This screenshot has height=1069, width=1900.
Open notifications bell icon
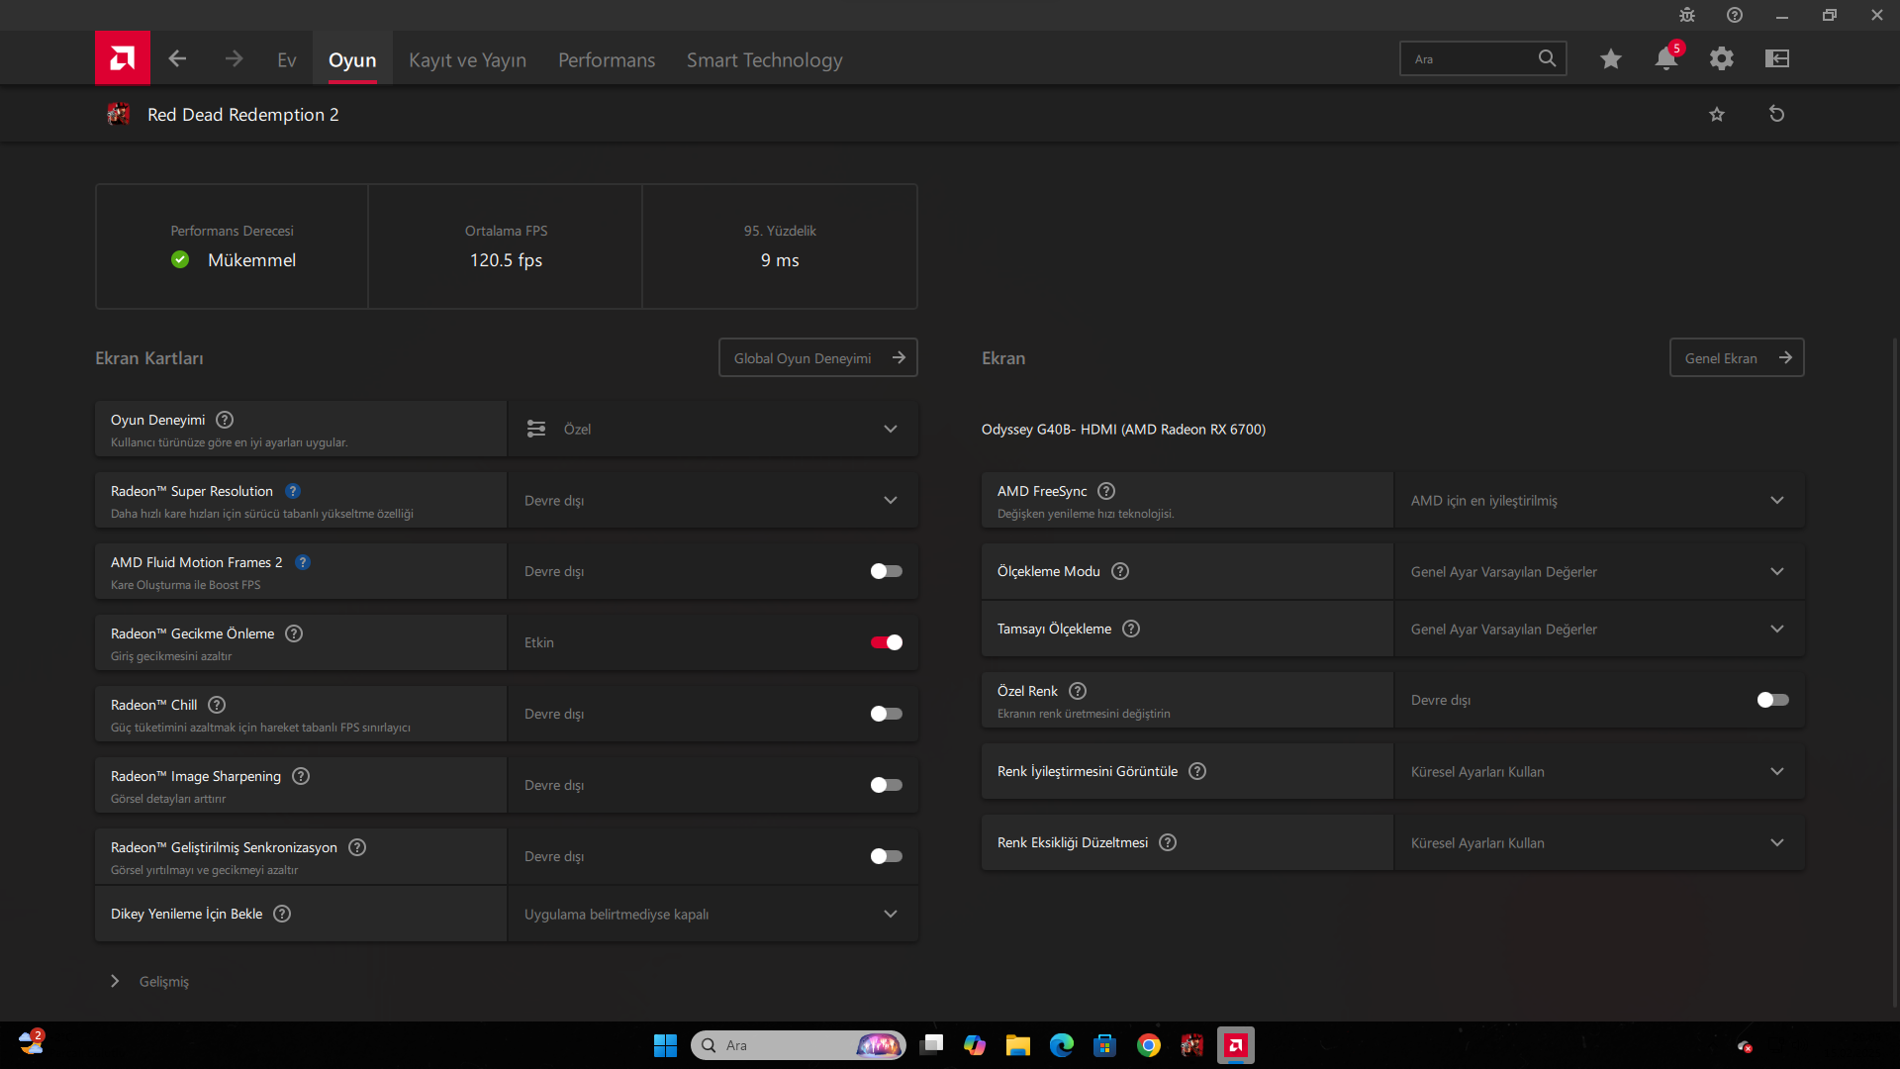(1665, 59)
